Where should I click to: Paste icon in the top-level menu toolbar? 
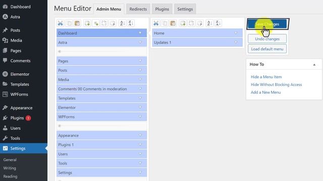pos(77,23)
